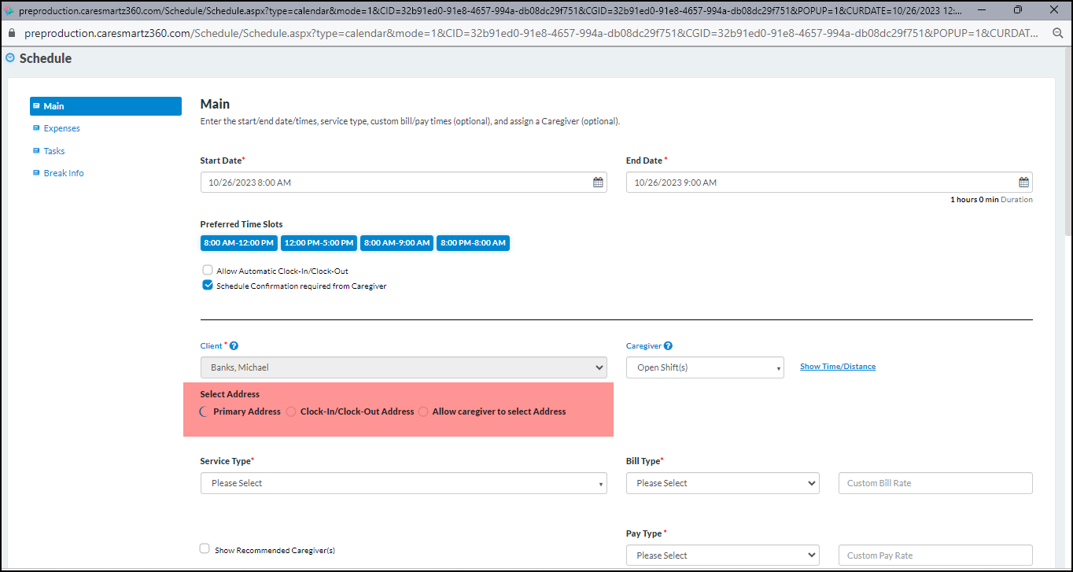Click the Custom Bill Rate field
Screen dimensions: 1073x572
(935, 483)
